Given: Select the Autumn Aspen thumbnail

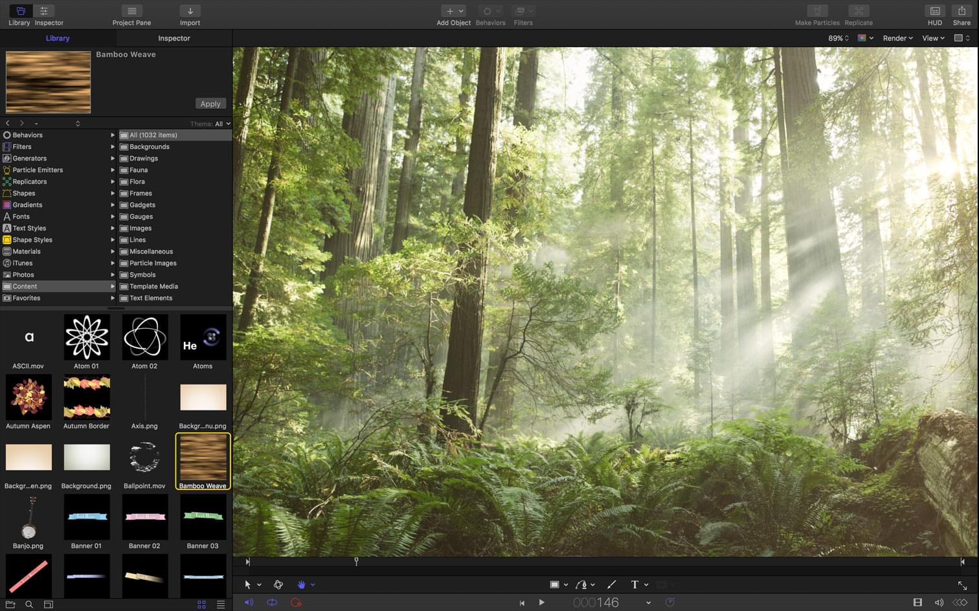Looking at the screenshot, I should [x=28, y=397].
